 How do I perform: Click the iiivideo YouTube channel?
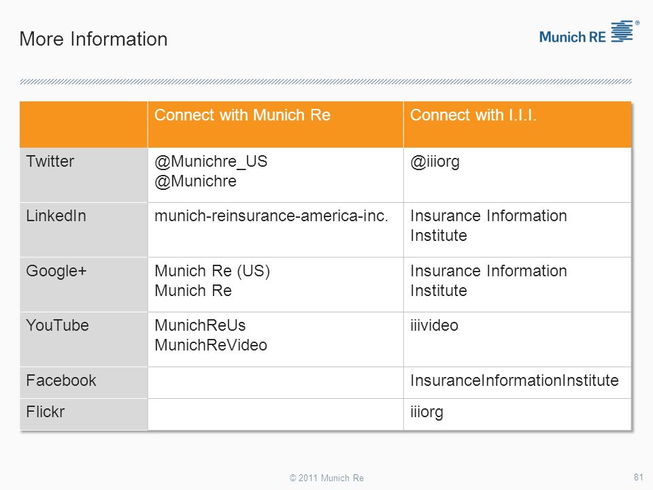point(434,325)
